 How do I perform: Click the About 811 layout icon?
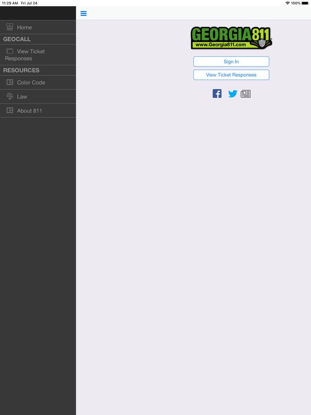10,110
